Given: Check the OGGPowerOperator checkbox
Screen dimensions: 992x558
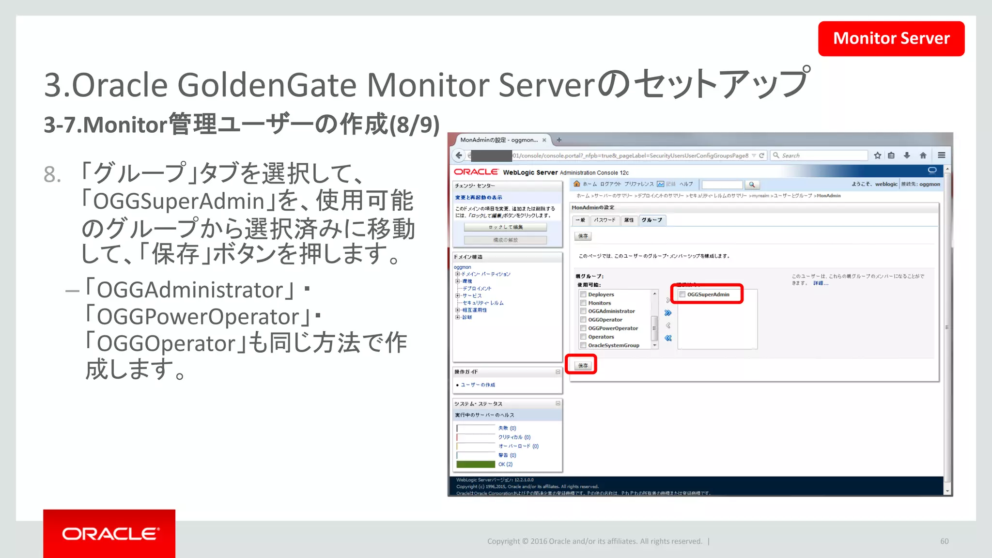Looking at the screenshot, I should pyautogui.click(x=583, y=328).
